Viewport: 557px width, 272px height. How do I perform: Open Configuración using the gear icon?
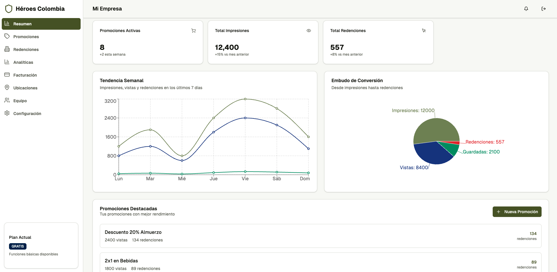[x=7, y=113]
